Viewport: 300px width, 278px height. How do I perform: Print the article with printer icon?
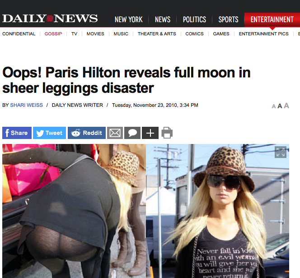[x=167, y=133]
